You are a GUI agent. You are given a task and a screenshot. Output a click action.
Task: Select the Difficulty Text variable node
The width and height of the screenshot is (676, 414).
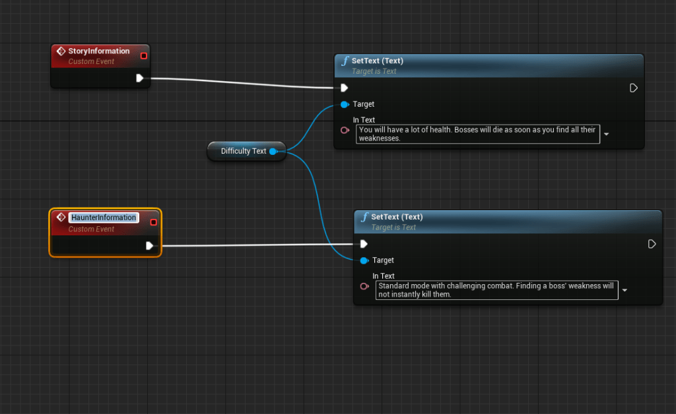pyautogui.click(x=243, y=151)
